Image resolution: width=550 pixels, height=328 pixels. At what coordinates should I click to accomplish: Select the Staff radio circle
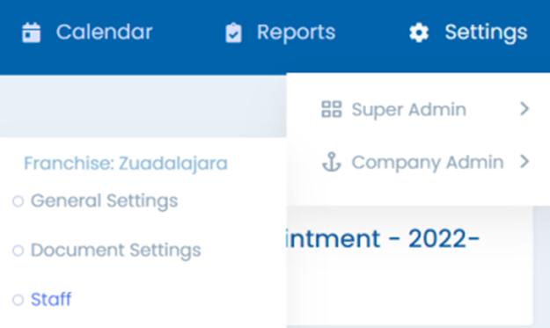(18, 300)
